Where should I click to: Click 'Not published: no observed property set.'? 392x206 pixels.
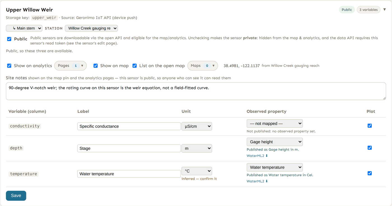coord(281,131)
